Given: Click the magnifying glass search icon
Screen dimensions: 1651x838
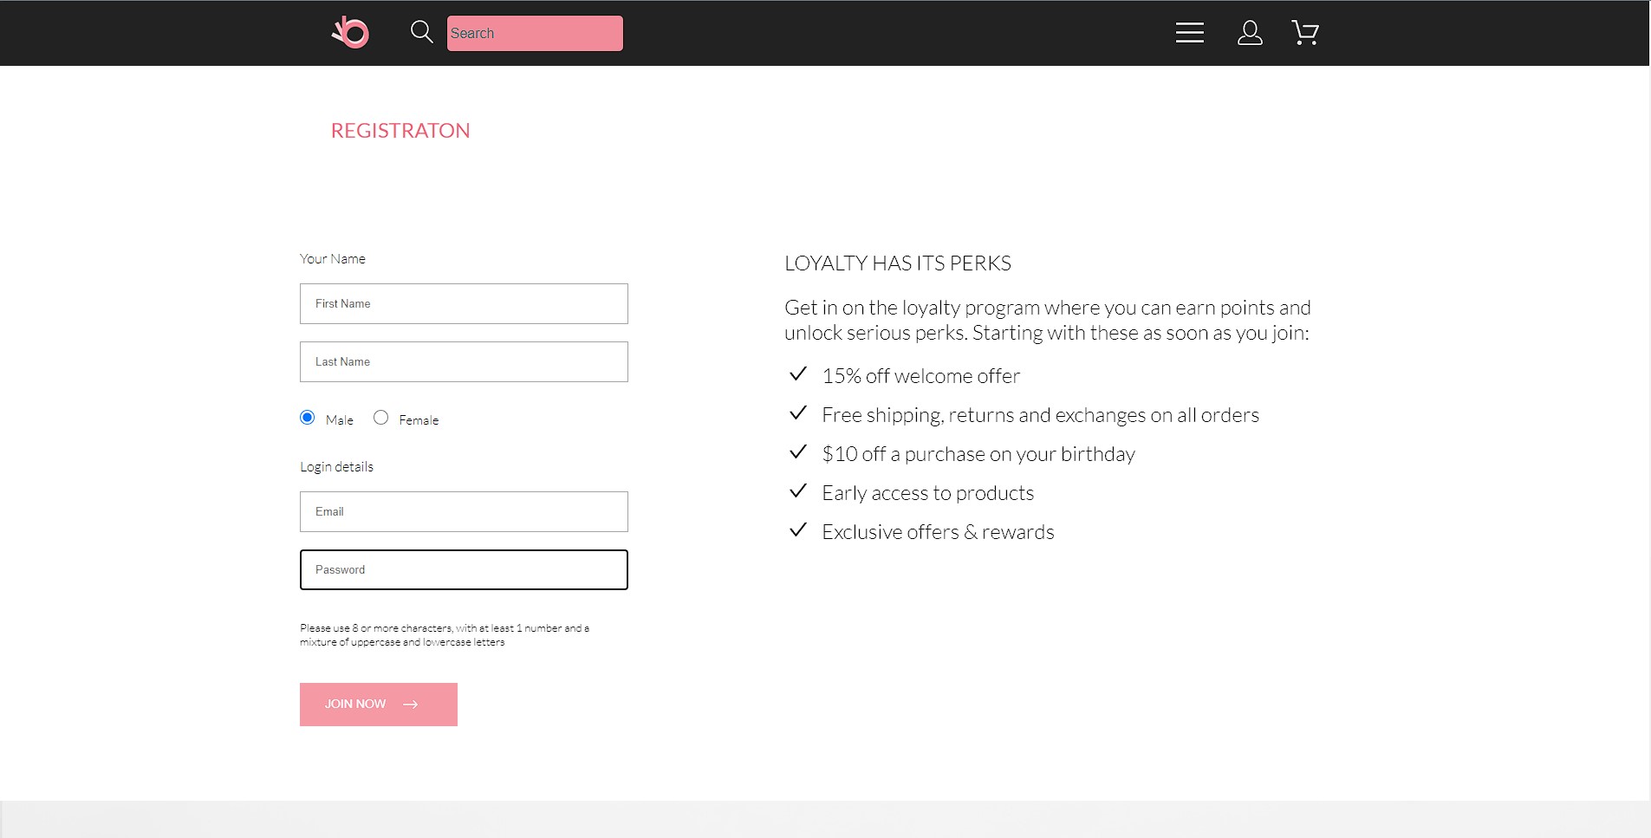Looking at the screenshot, I should coord(422,32).
